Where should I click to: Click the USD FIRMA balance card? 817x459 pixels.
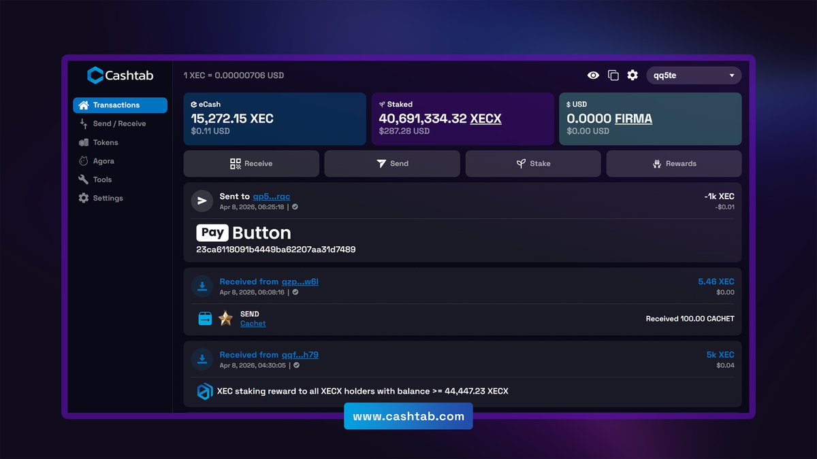point(651,119)
